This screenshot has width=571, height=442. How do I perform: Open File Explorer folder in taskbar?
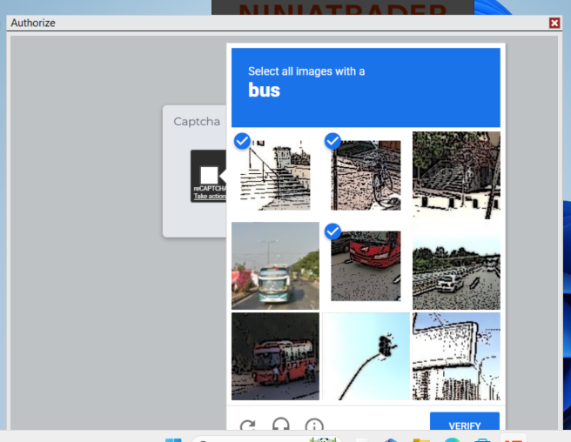click(x=421, y=439)
